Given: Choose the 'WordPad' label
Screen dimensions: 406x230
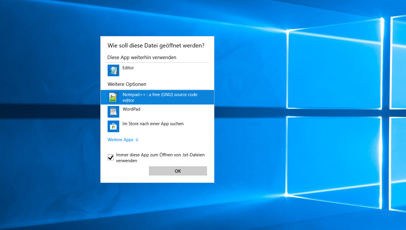Looking at the screenshot, I should [131, 109].
